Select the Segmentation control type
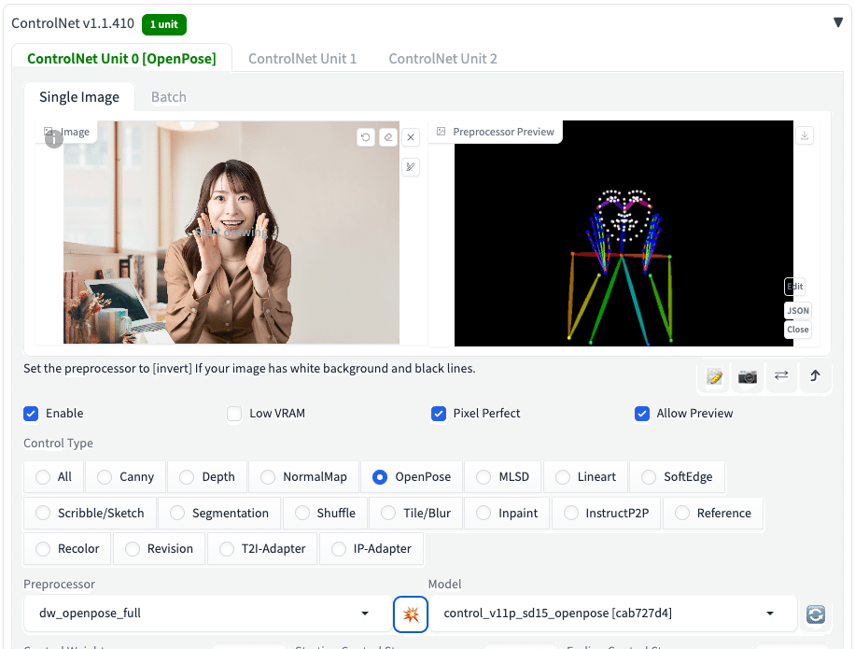Viewport: 855px width, 649px height. [x=219, y=514]
